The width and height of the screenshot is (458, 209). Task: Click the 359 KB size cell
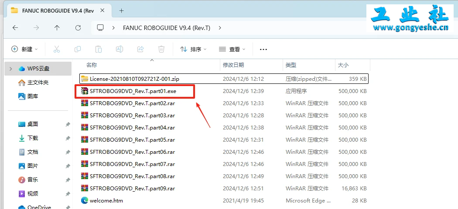(358, 79)
